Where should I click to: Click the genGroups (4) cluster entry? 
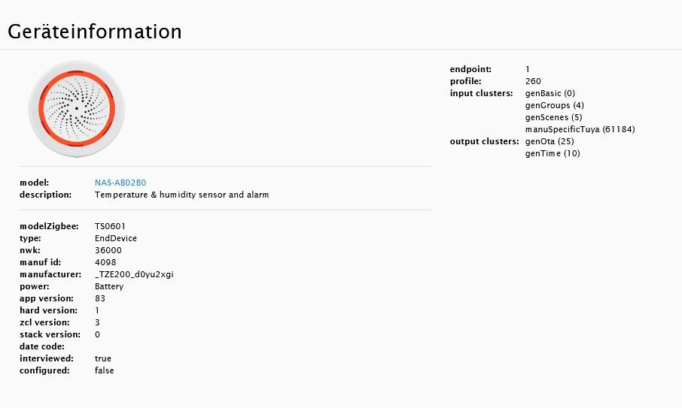click(x=555, y=105)
